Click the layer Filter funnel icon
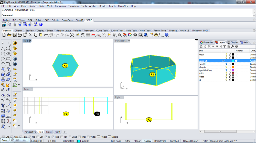The width and height of the screenshot is (256, 143). pyautogui.click(x=225, y=47)
